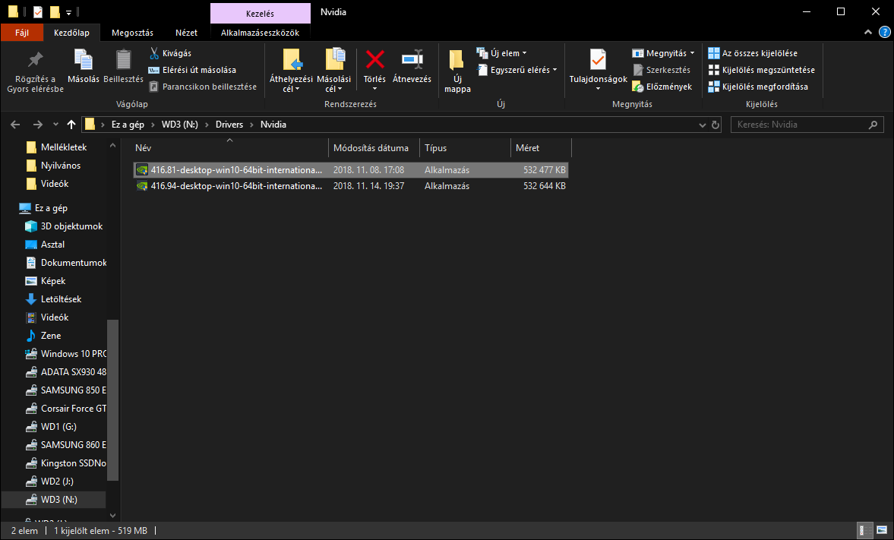Sort by Méret column header

tap(541, 147)
